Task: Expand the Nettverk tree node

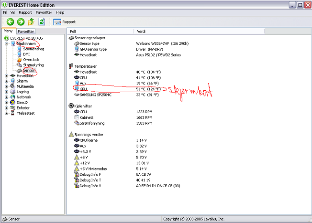Action: (x=6, y=97)
